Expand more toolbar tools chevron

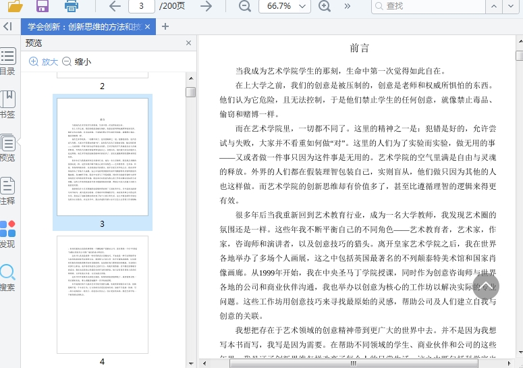pos(348,6)
